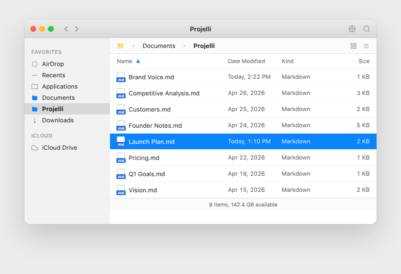
Task: Sort by Kind column header
Action: tap(288, 61)
